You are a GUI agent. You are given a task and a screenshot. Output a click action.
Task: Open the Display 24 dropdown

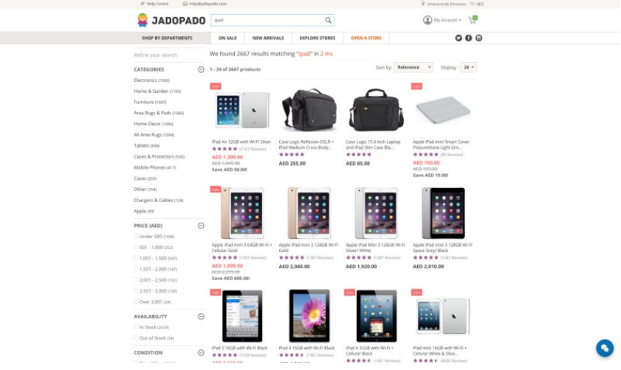(469, 67)
